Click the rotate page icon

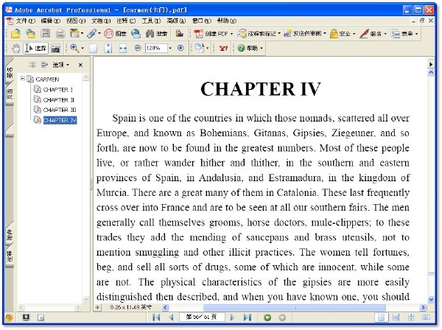[x=200, y=48]
